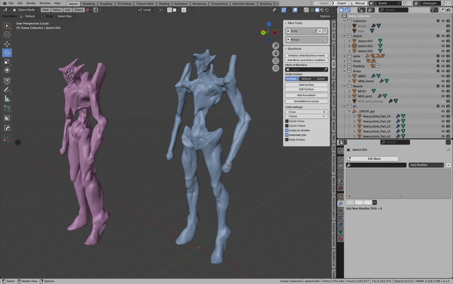Toggle camera view with the camera gizmo

pyautogui.click(x=276, y=61)
